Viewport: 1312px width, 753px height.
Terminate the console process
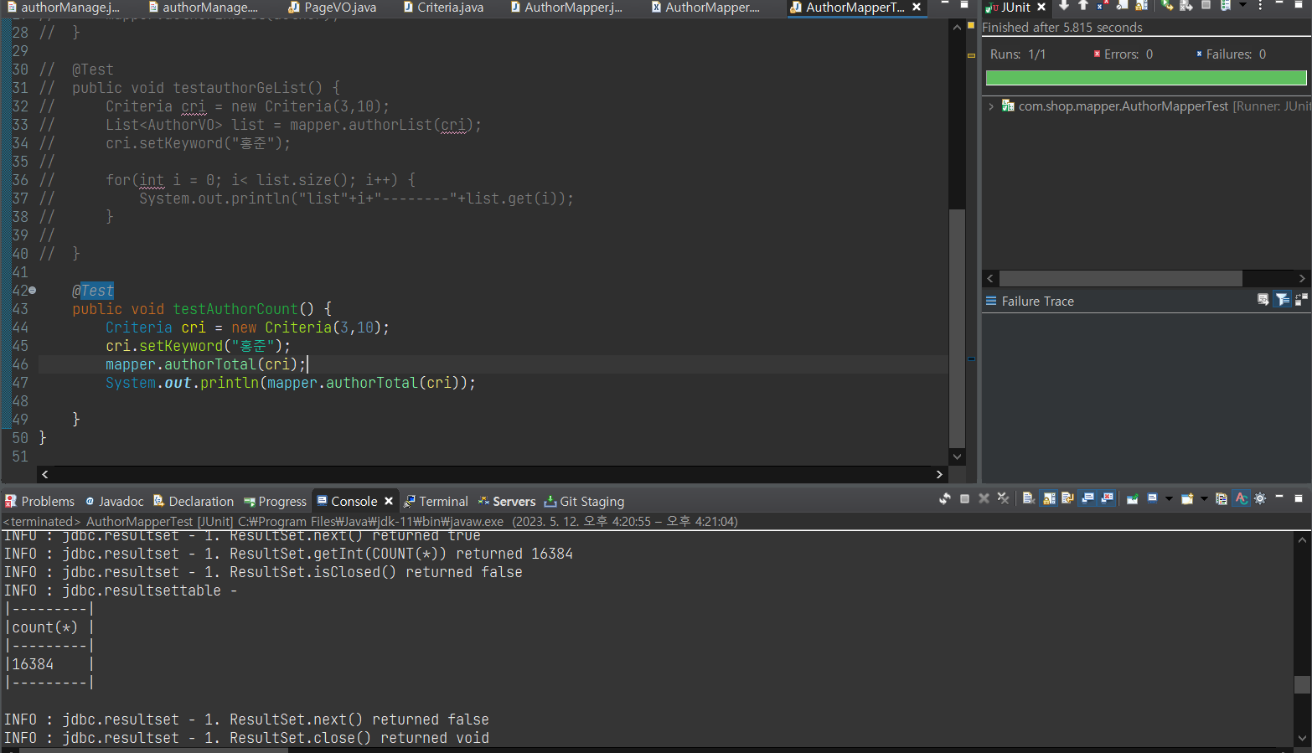964,498
